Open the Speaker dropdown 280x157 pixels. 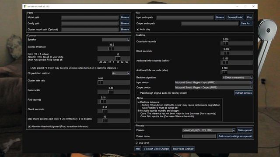tap(115, 40)
